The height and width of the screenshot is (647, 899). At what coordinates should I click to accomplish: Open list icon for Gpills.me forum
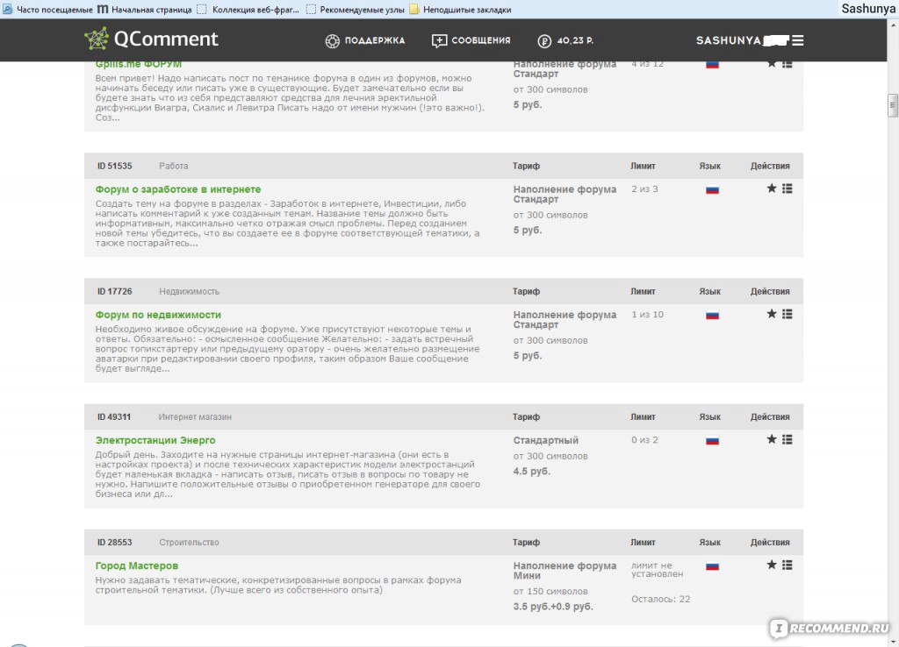(x=788, y=63)
